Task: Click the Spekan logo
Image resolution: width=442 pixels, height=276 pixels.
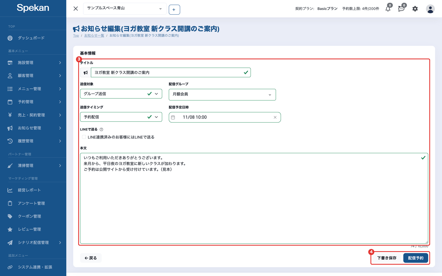Action: click(33, 8)
